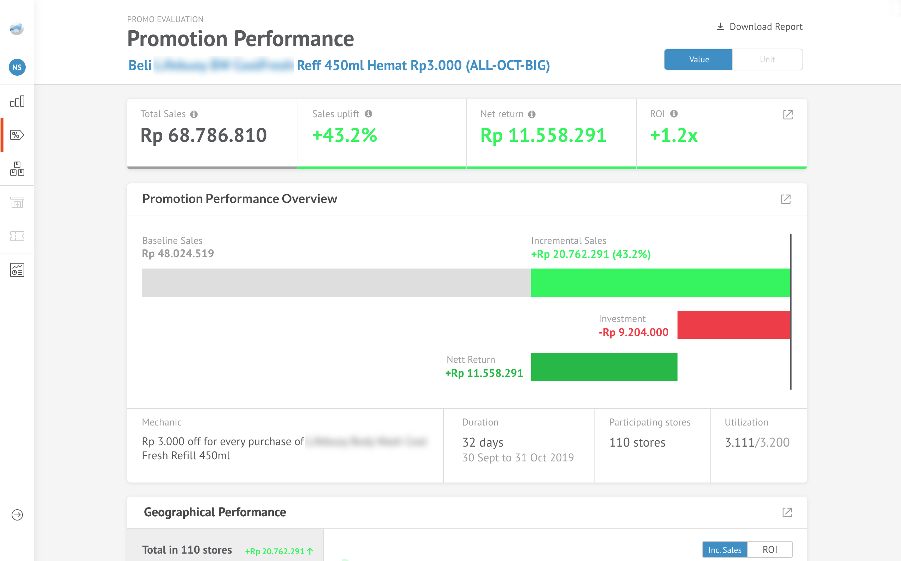
Task: Click Download Report
Action: [x=759, y=27]
